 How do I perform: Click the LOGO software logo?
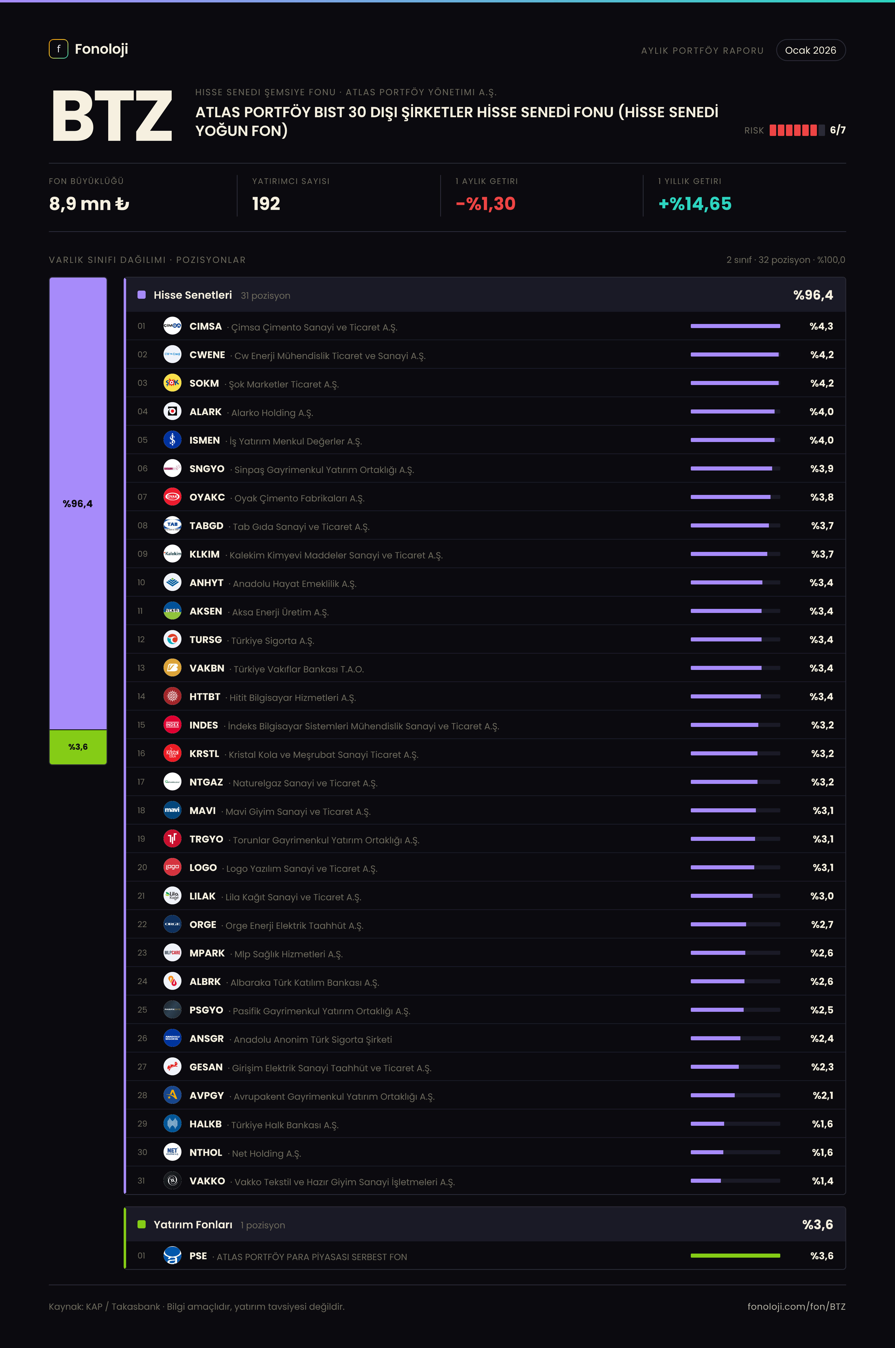pyautogui.click(x=172, y=867)
